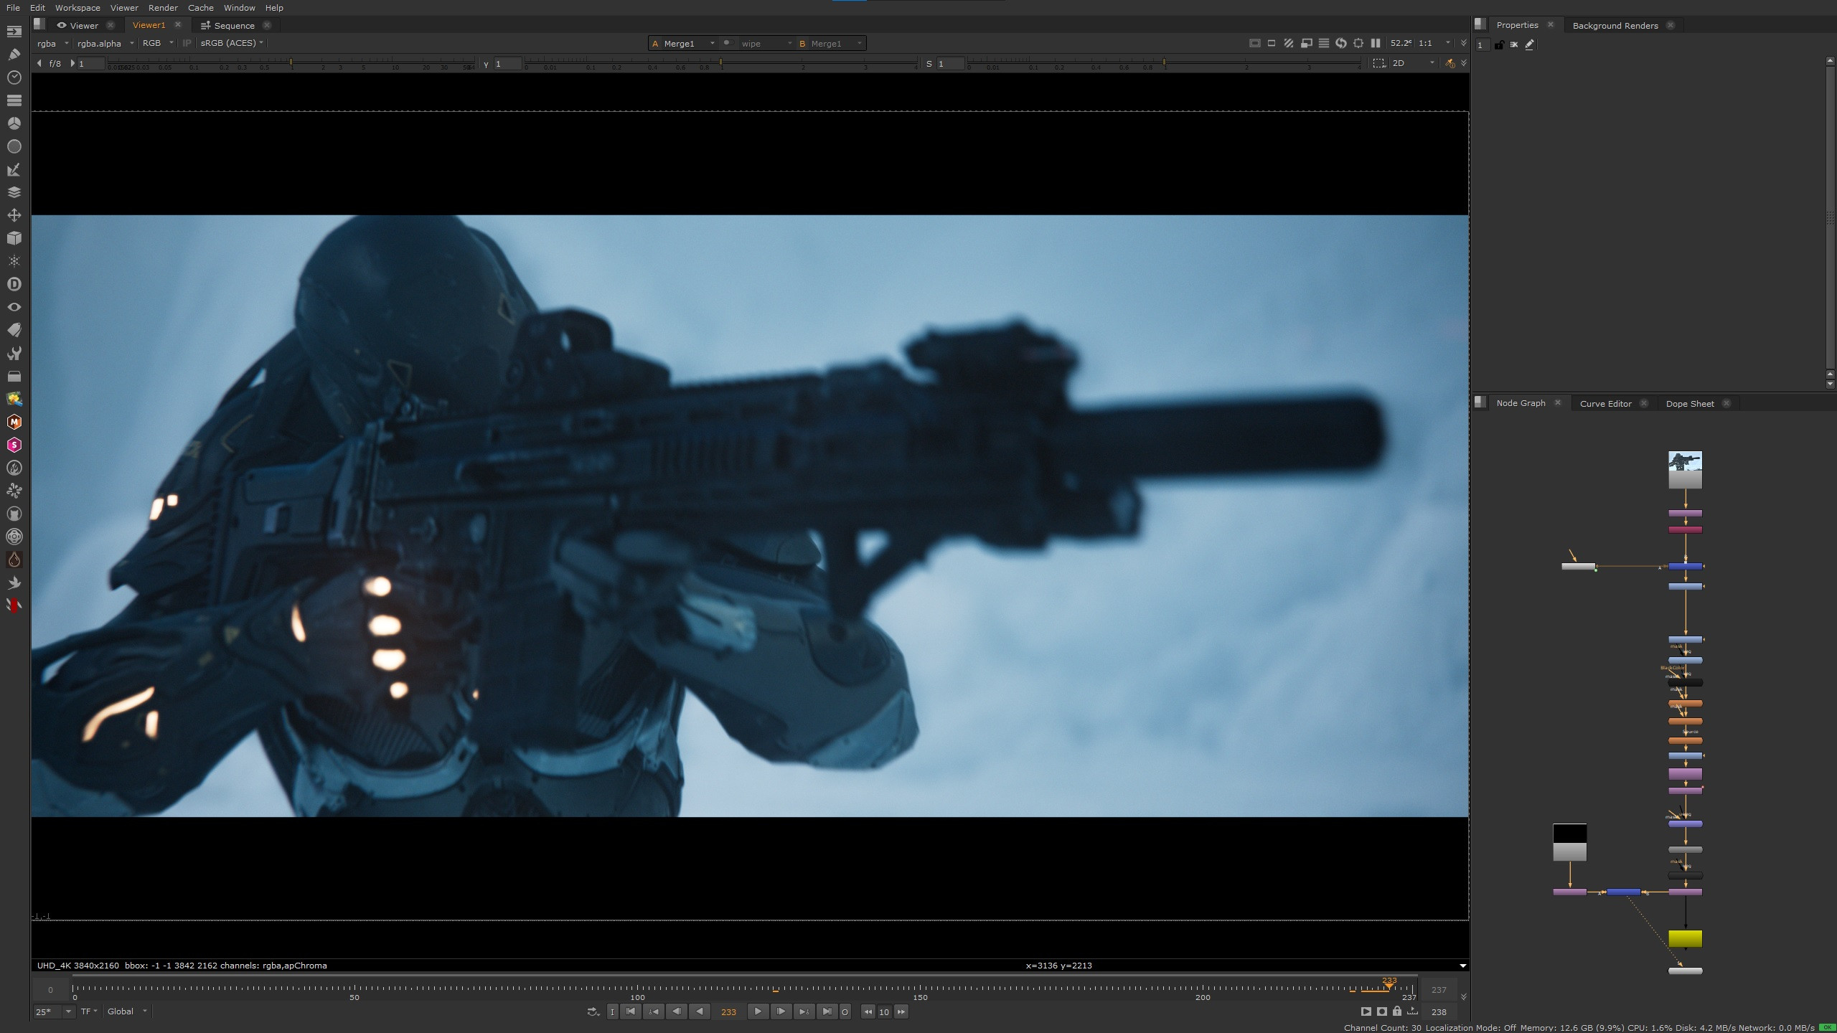Open the orange M hexagon plugin menu
The height and width of the screenshot is (1033, 1837).
pyautogui.click(x=14, y=422)
